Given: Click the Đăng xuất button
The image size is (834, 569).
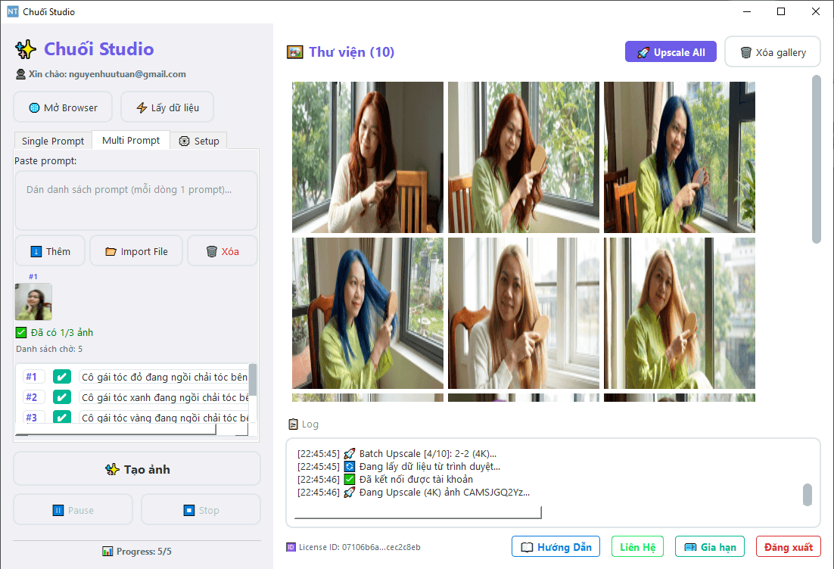Looking at the screenshot, I should pyautogui.click(x=788, y=546).
